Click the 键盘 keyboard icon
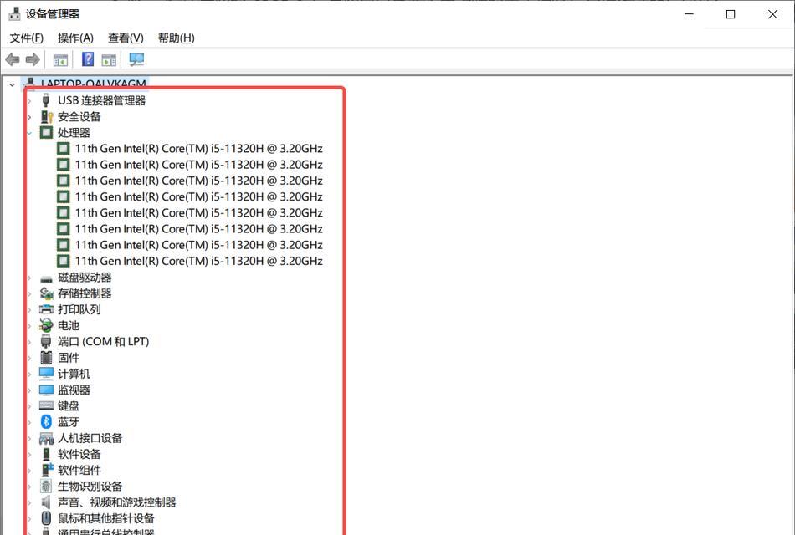Image resolution: width=795 pixels, height=535 pixels. pos(46,405)
